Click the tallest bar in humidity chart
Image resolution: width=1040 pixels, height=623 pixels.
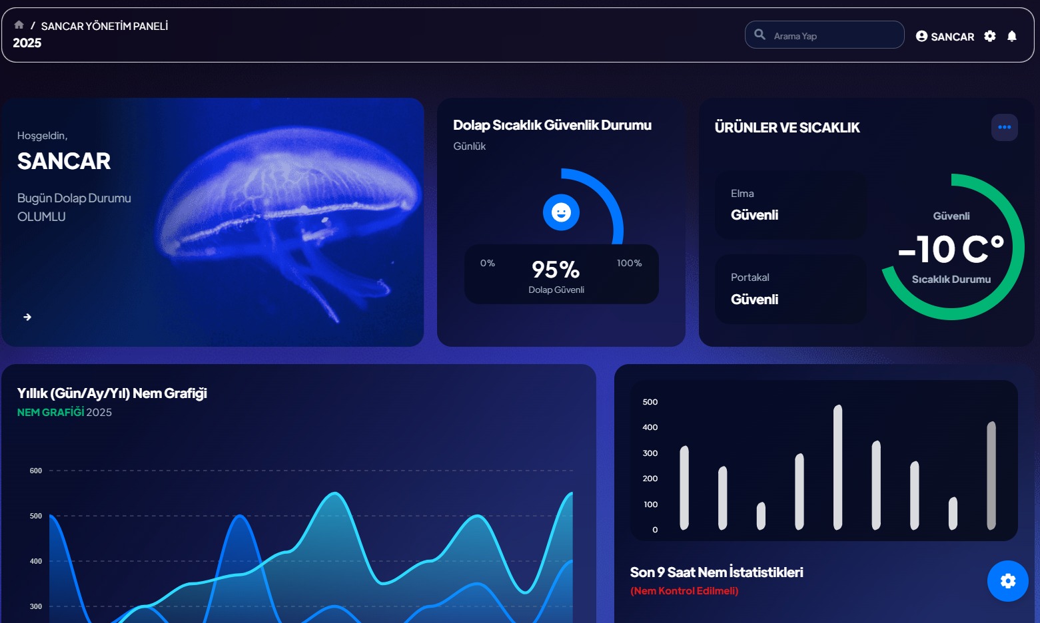tap(837, 466)
